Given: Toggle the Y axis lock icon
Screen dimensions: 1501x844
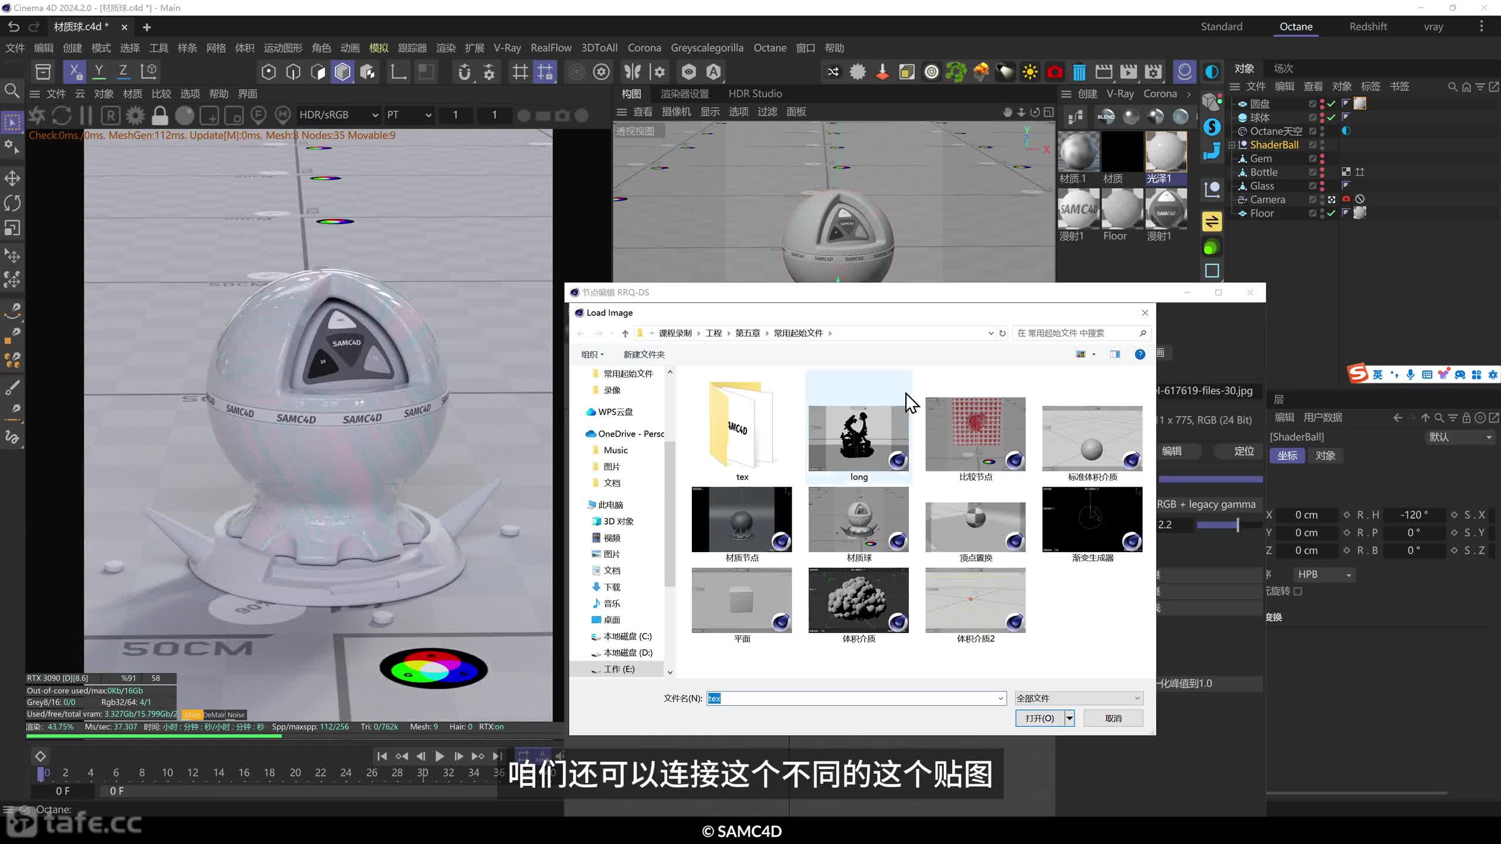Looking at the screenshot, I should [x=99, y=72].
